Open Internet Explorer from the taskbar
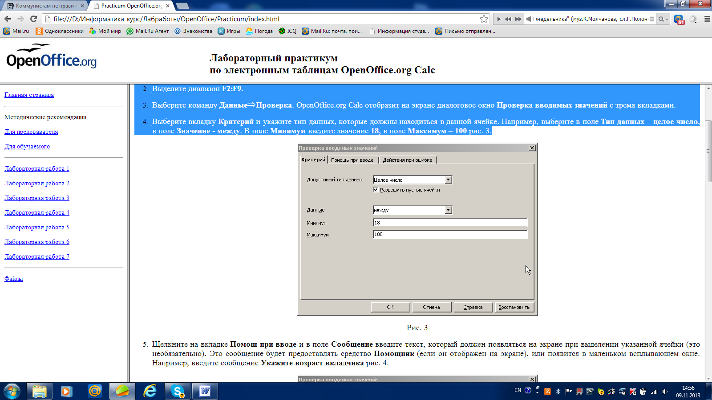 click(150, 391)
